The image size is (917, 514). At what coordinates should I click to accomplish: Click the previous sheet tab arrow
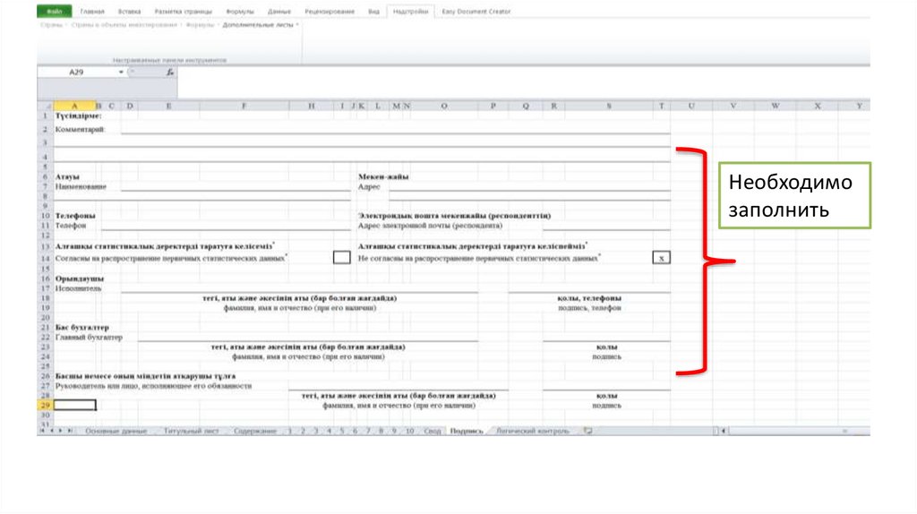pyautogui.click(x=51, y=431)
